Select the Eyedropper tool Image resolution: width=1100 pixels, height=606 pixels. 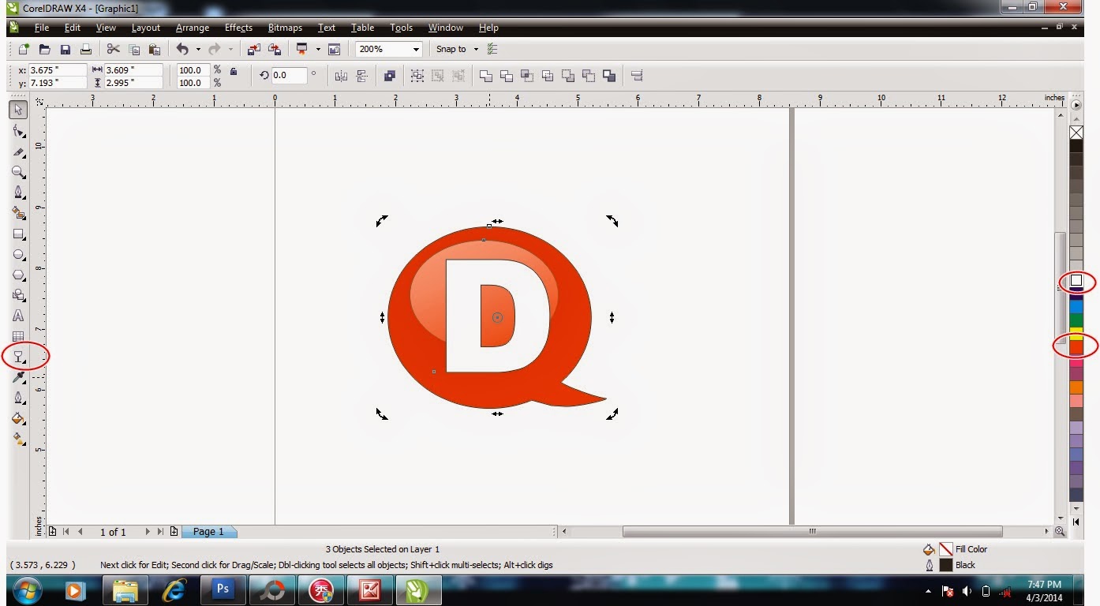click(x=17, y=377)
